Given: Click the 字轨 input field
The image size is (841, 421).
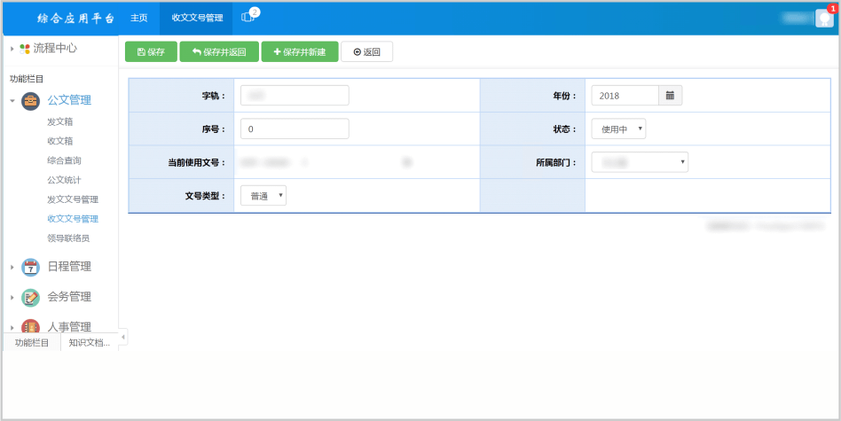Looking at the screenshot, I should 295,96.
